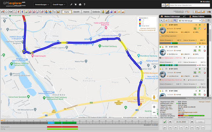Toggle eye visibility for B-WY 3372

point(196,69)
